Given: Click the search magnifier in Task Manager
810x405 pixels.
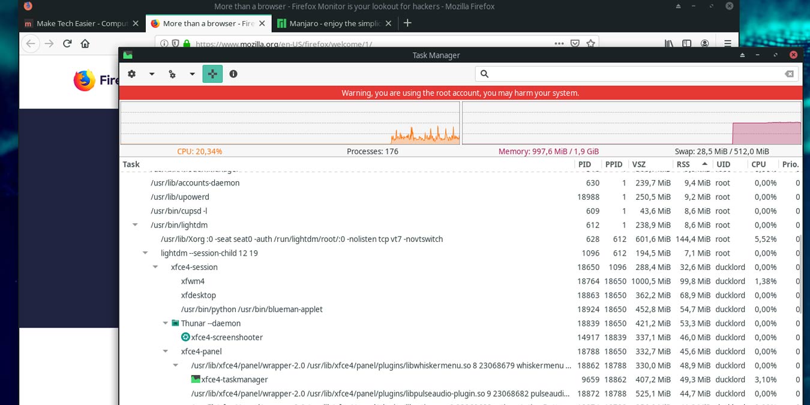Looking at the screenshot, I should pyautogui.click(x=484, y=73).
